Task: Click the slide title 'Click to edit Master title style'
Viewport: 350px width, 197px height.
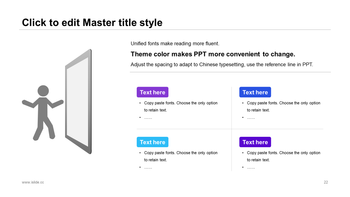Action: tap(92, 22)
